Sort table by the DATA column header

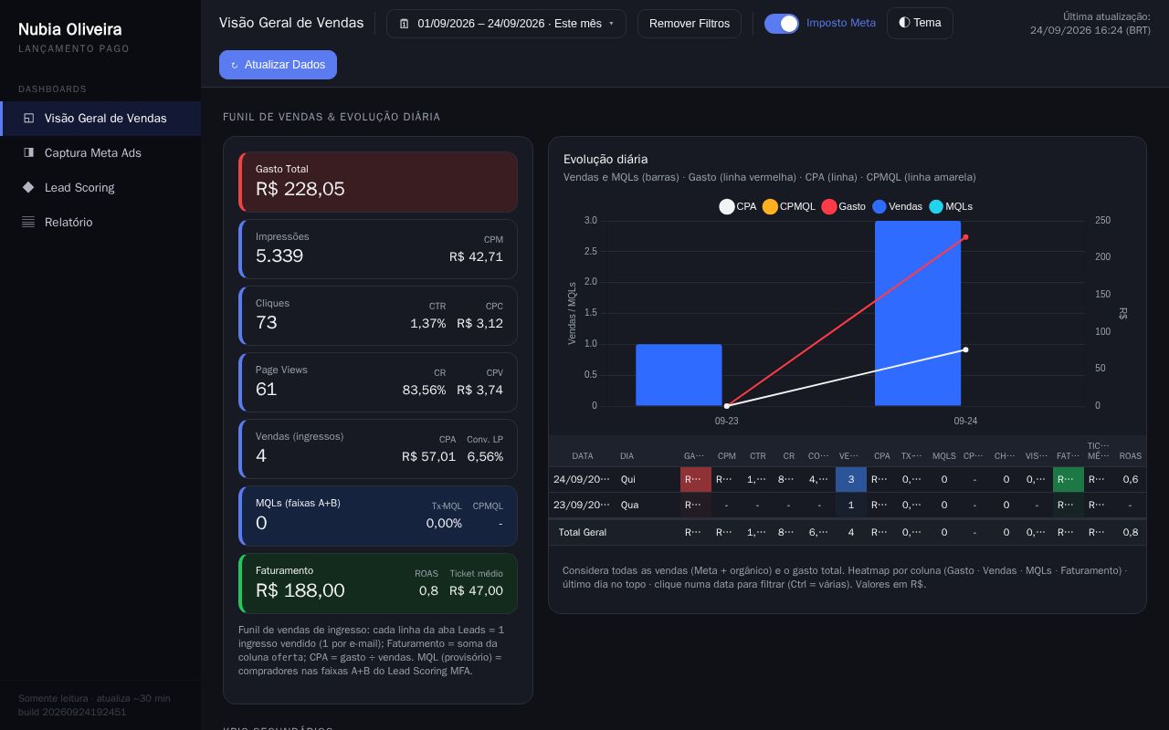point(583,456)
